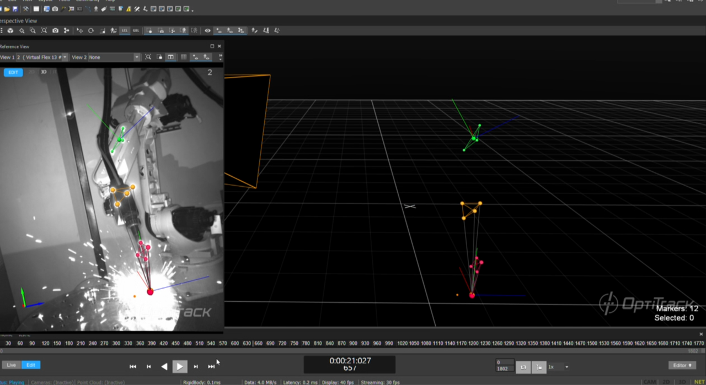Open the View 1 camera dropdown

(42, 57)
